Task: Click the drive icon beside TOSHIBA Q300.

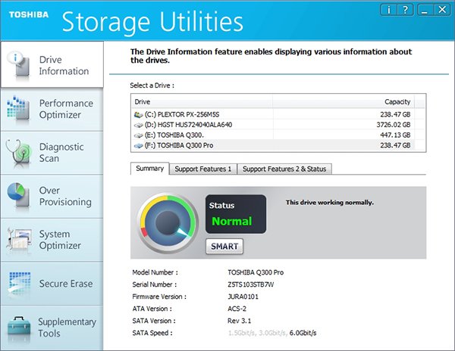Action: (139, 135)
